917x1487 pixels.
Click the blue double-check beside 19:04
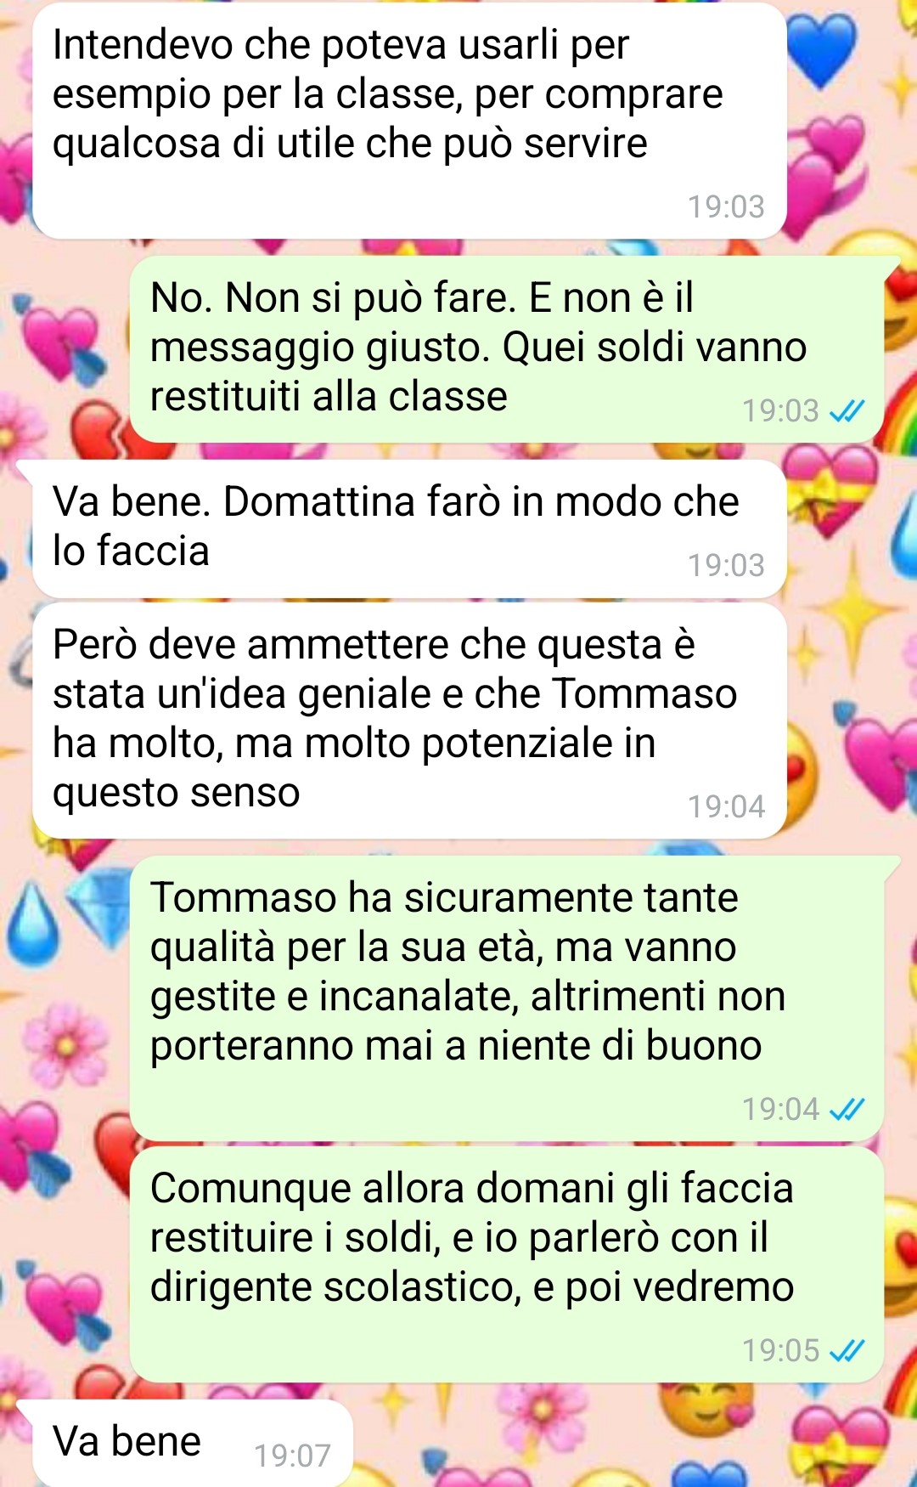(847, 1110)
